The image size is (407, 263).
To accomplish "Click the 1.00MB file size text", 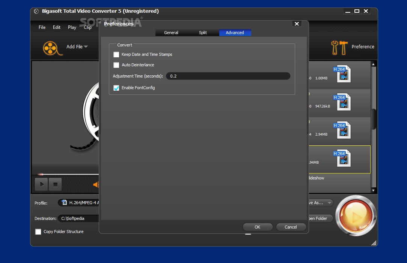I will [x=321, y=78].
